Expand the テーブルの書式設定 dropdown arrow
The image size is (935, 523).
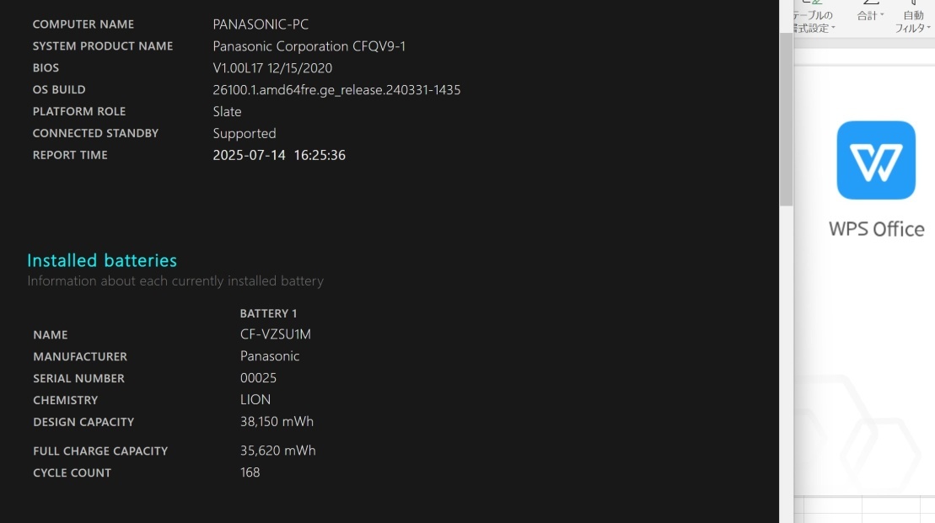[833, 28]
